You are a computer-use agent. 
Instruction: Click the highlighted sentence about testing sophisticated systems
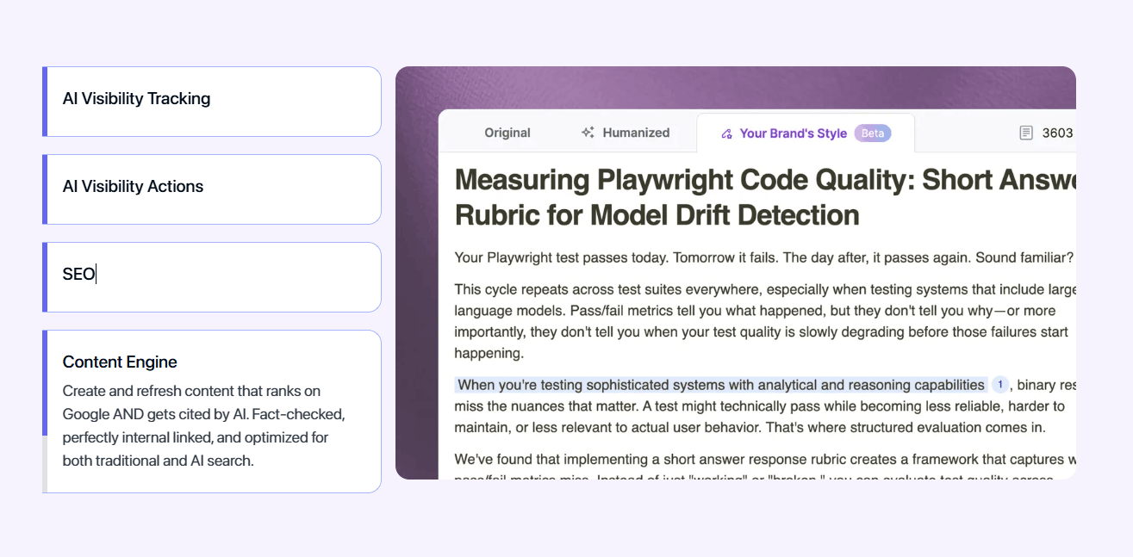click(x=720, y=385)
